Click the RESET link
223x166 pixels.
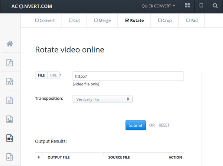click(x=164, y=125)
